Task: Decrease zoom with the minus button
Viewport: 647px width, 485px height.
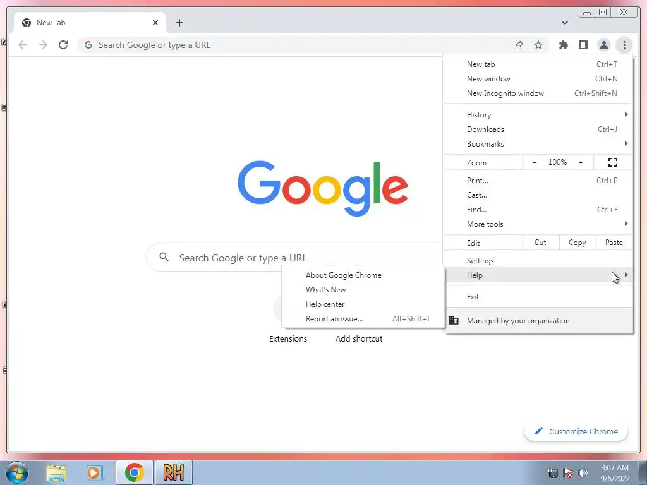Action: tap(535, 162)
